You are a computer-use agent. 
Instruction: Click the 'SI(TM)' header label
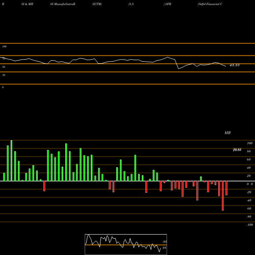point(97,4)
